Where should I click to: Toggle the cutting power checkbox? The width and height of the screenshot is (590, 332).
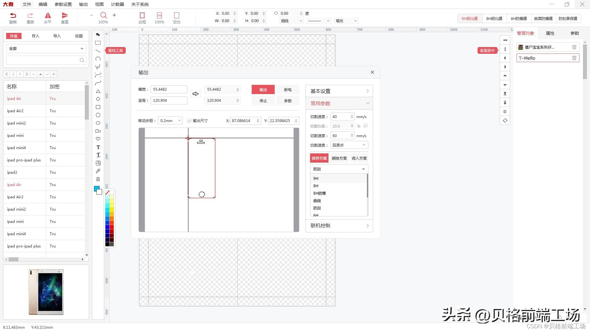coord(365,126)
